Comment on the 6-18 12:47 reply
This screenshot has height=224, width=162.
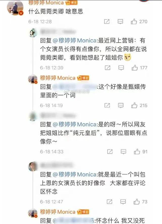(x=123, y=202)
